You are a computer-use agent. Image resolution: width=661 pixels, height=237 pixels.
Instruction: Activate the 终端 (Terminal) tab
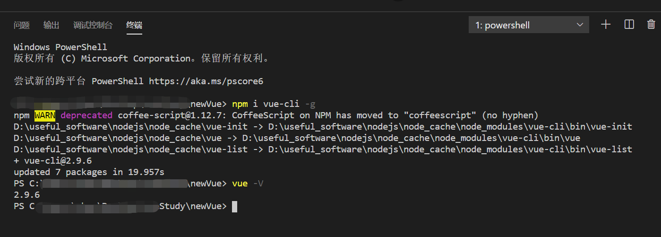pos(134,26)
